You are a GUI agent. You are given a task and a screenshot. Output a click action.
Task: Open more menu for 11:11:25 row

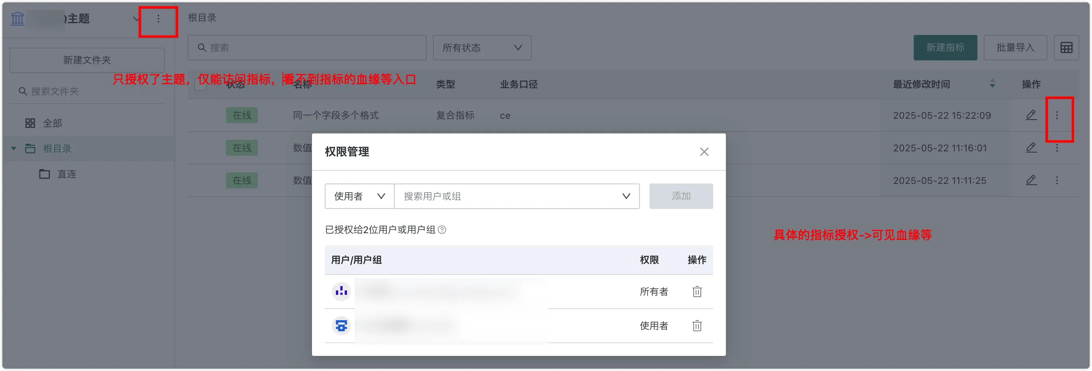(x=1057, y=181)
